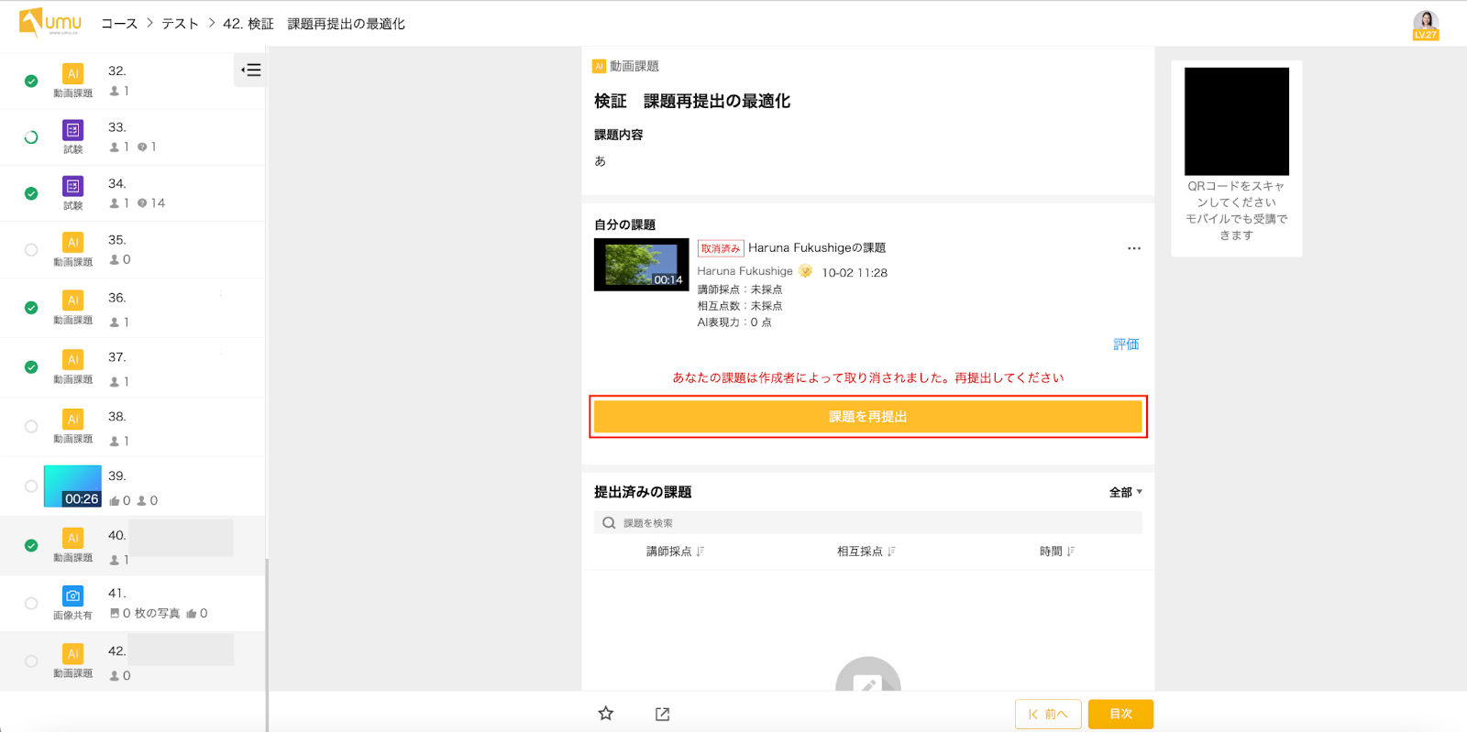Click the UMU logo
1467x732 pixels.
pos(50,22)
